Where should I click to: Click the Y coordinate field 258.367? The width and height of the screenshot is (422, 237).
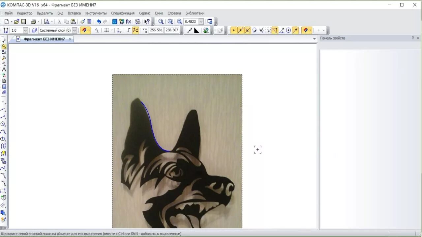[x=172, y=30]
